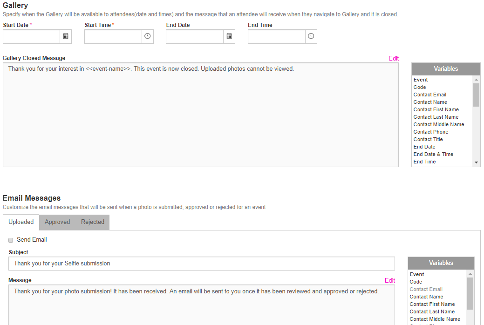
Task: Insert Contact Phone variable in Gallery list
Action: [x=431, y=132]
